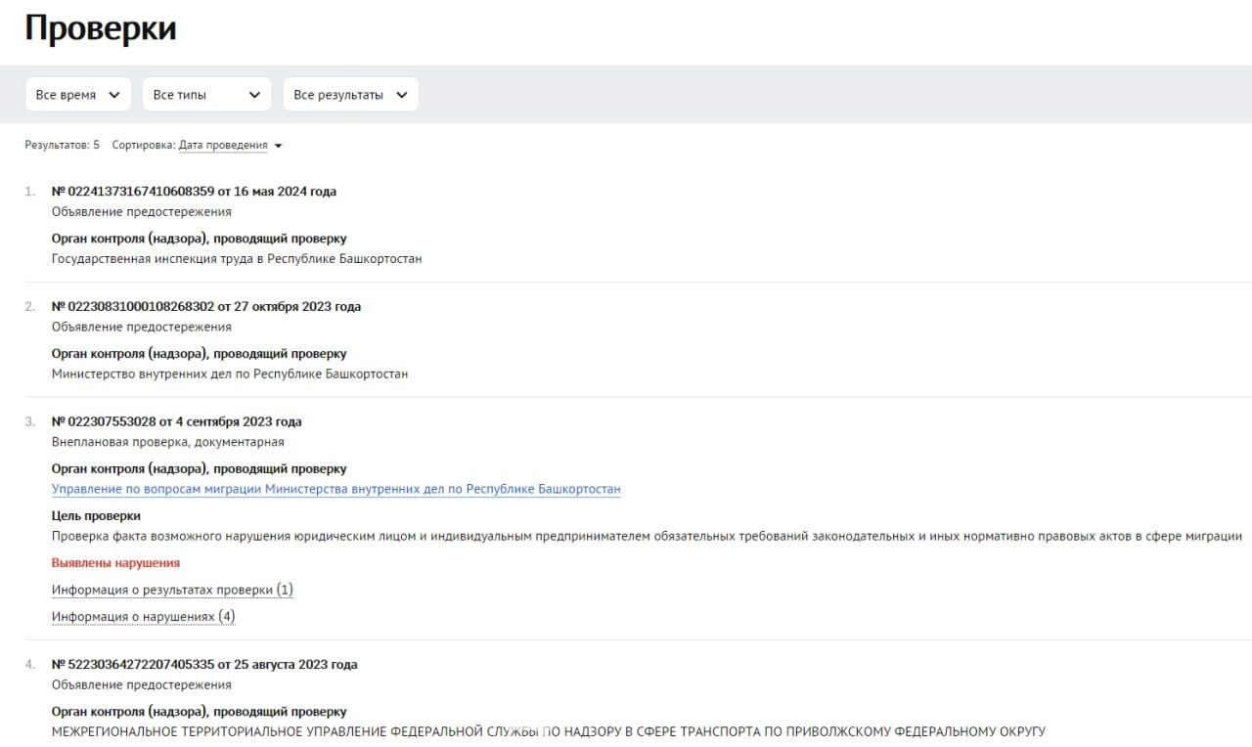Screen dimensions: 1252x747
Task: Change sorting via "Дата проведения" link
Action: click(x=223, y=146)
